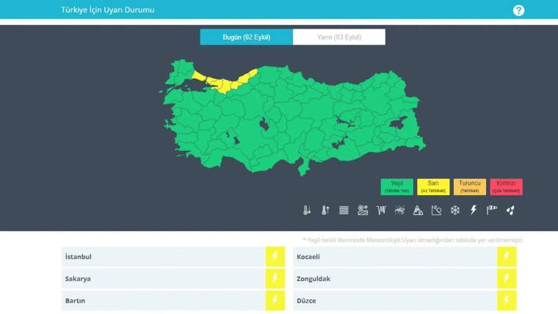Click the thunderstorm icon in İstanbul row
The width and height of the screenshot is (558, 314).
[x=275, y=257]
